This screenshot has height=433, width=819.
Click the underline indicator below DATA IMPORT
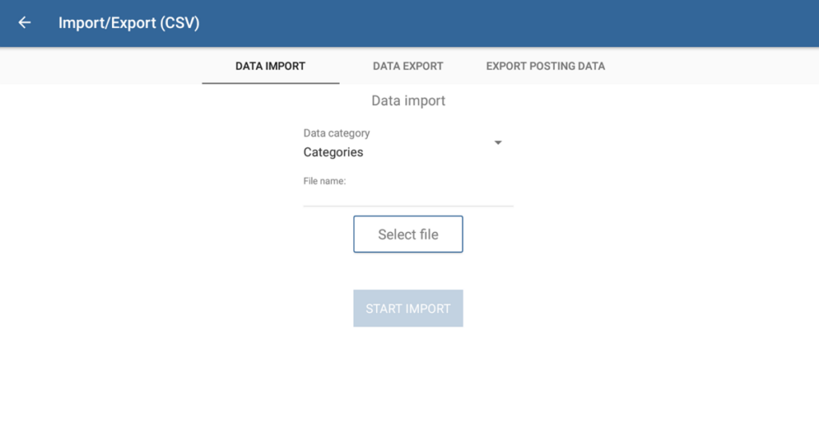click(270, 82)
